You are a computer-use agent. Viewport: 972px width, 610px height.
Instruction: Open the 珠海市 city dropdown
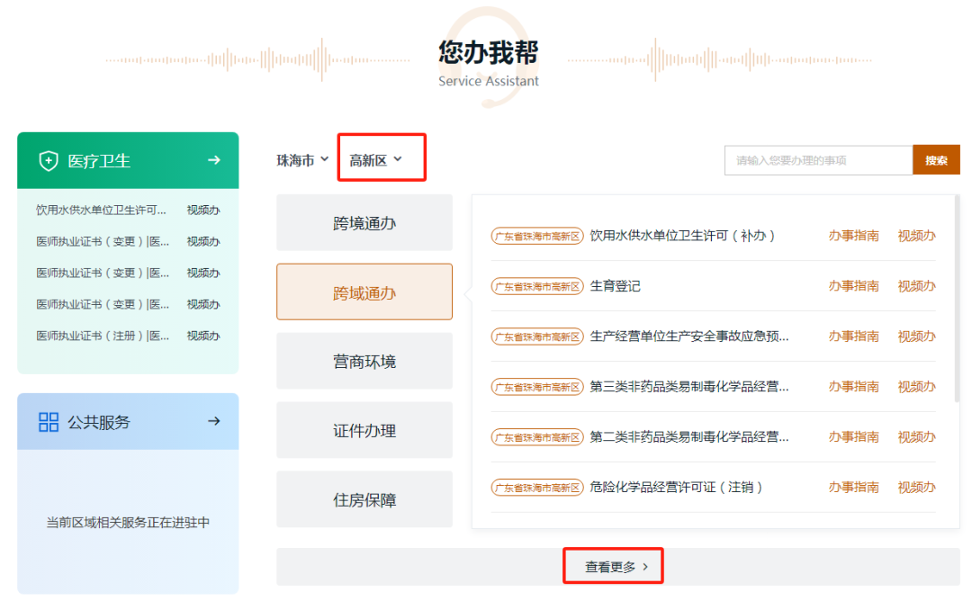pos(301,157)
